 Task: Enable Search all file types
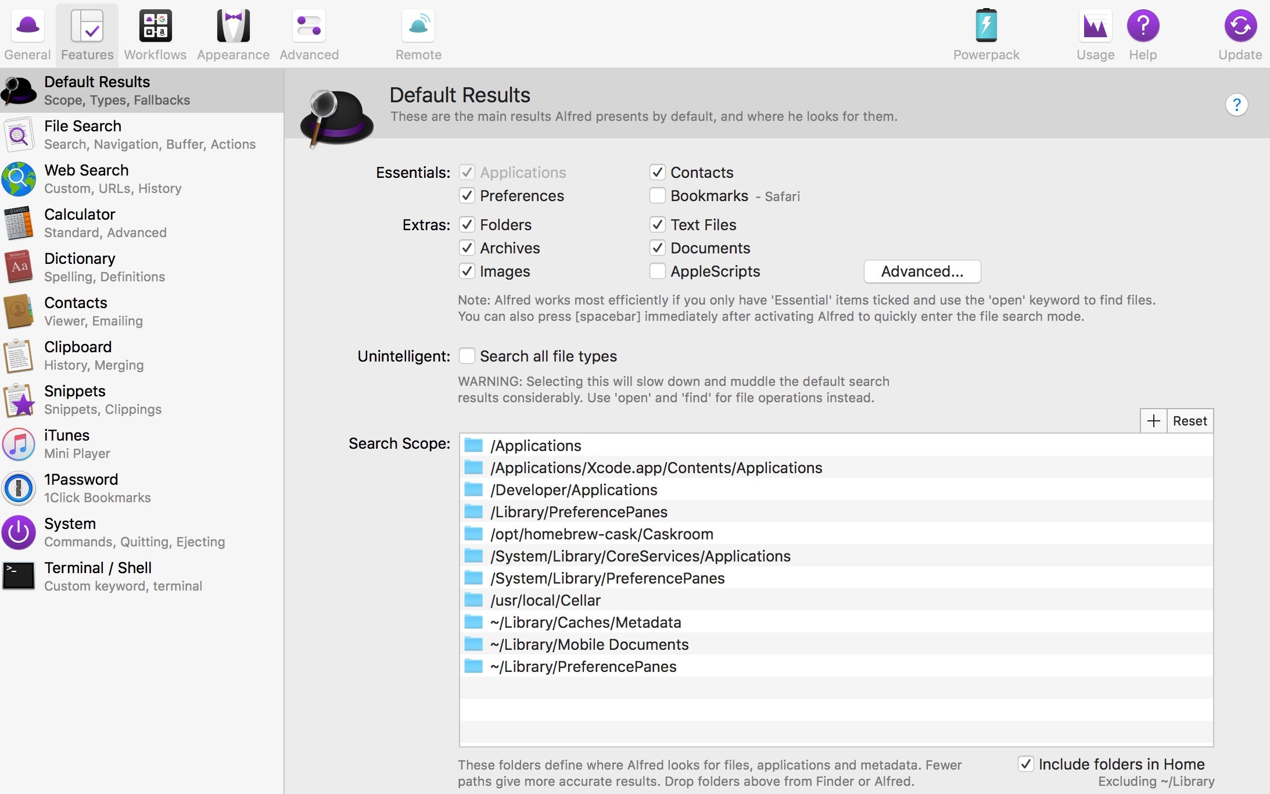click(x=467, y=356)
